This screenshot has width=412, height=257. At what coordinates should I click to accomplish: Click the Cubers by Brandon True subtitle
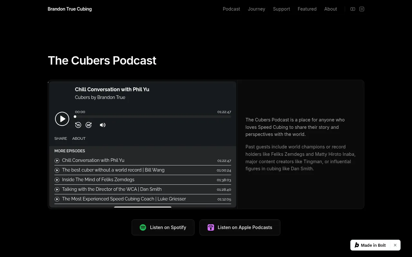[100, 97]
